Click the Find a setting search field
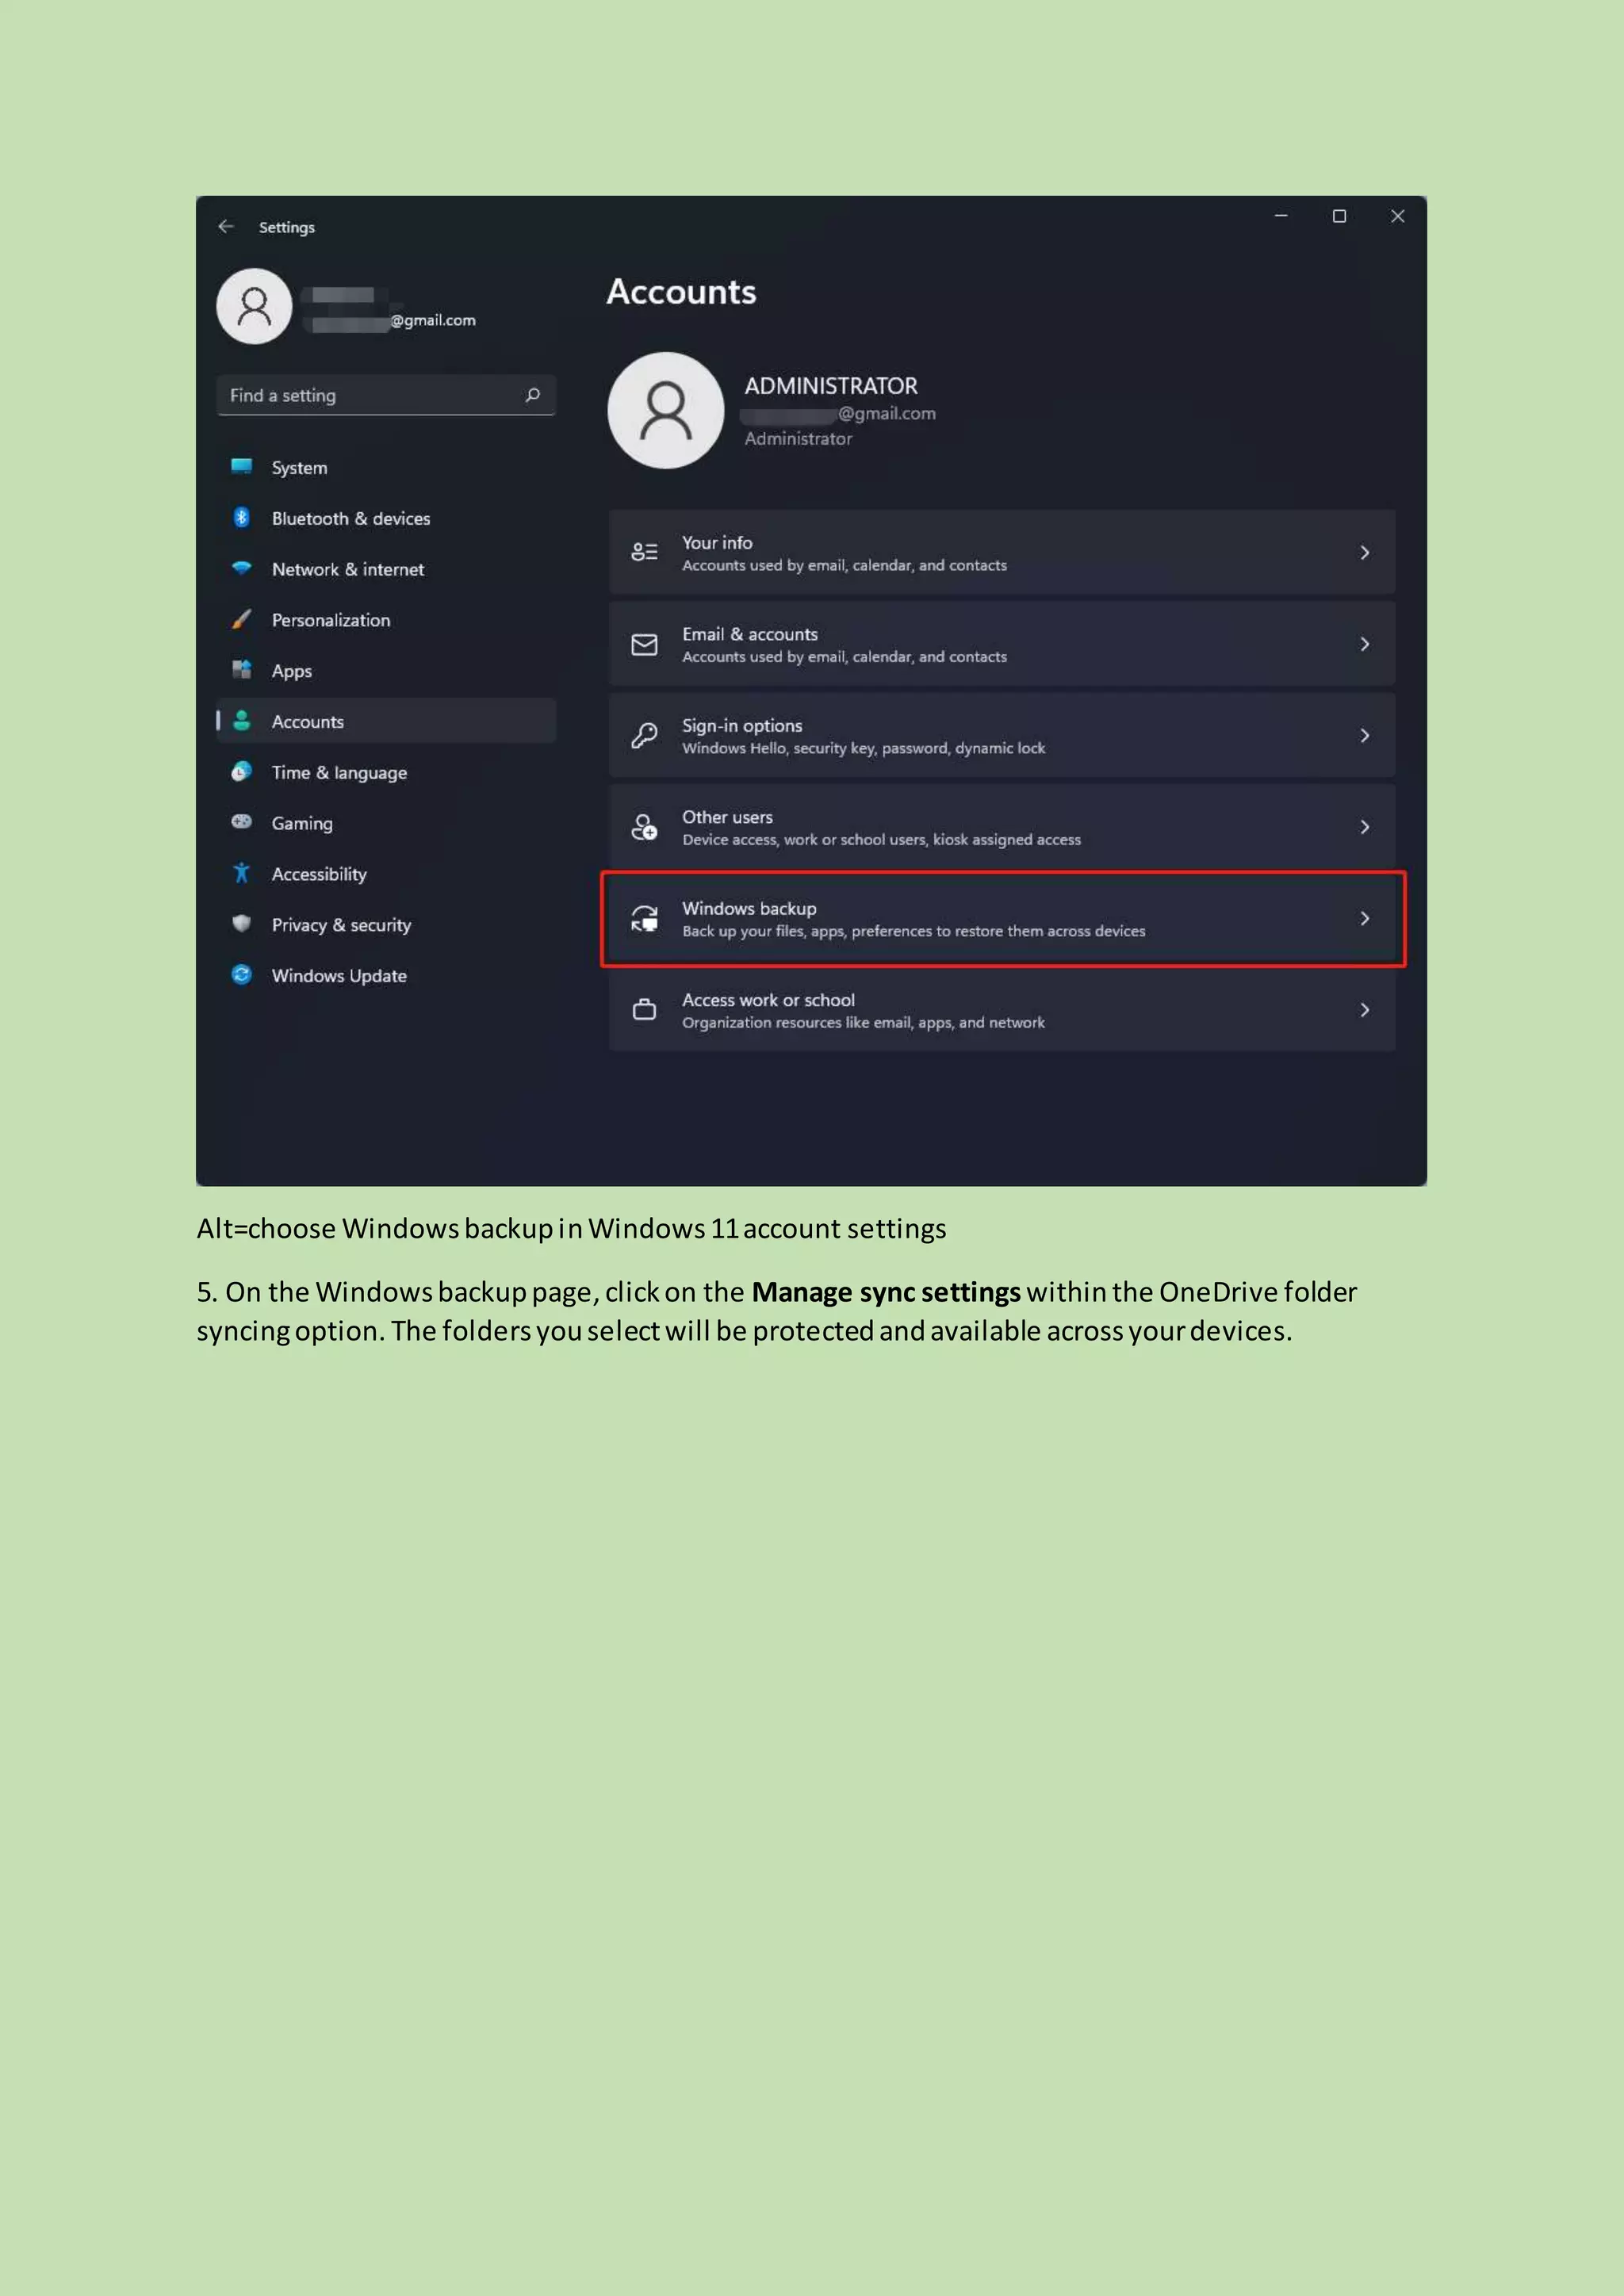This screenshot has width=1624, height=2296. [370, 395]
